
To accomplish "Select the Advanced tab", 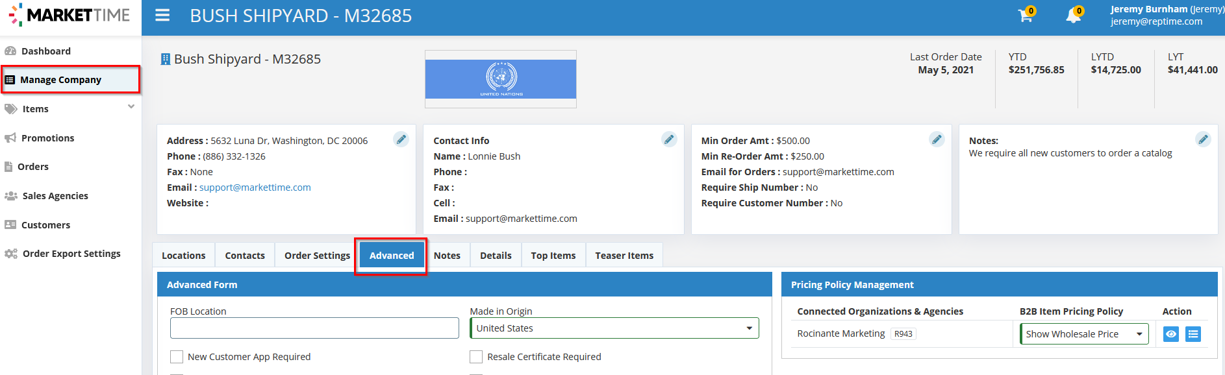I will coord(392,256).
